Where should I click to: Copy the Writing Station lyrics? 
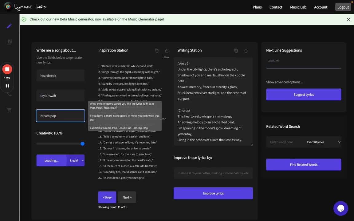pyautogui.click(x=236, y=51)
